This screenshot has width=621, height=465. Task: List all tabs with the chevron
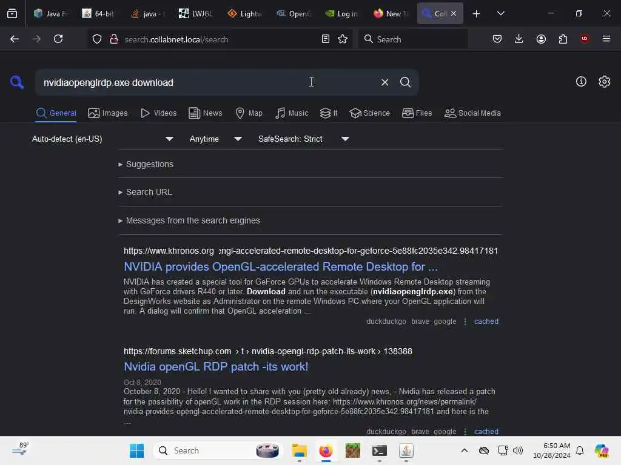coord(500,13)
